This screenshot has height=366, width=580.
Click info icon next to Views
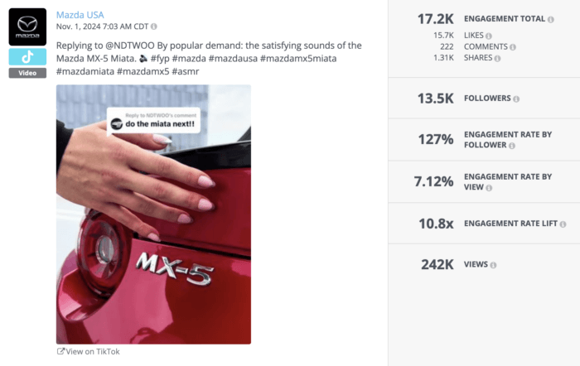tap(493, 265)
